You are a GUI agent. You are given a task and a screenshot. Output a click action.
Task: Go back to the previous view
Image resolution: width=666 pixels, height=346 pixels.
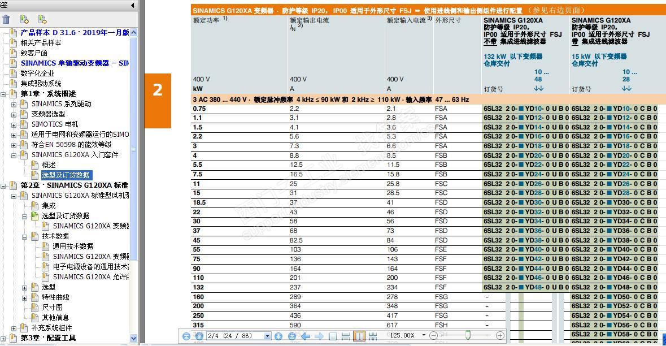[x=306, y=336]
